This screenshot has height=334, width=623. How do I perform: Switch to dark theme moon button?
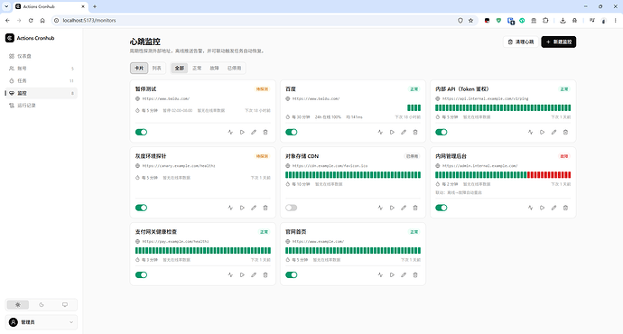tap(42, 304)
